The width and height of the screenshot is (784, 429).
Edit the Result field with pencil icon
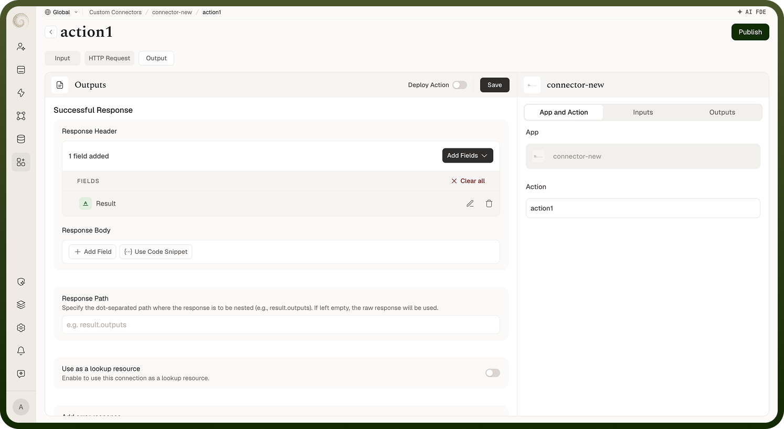coord(470,203)
